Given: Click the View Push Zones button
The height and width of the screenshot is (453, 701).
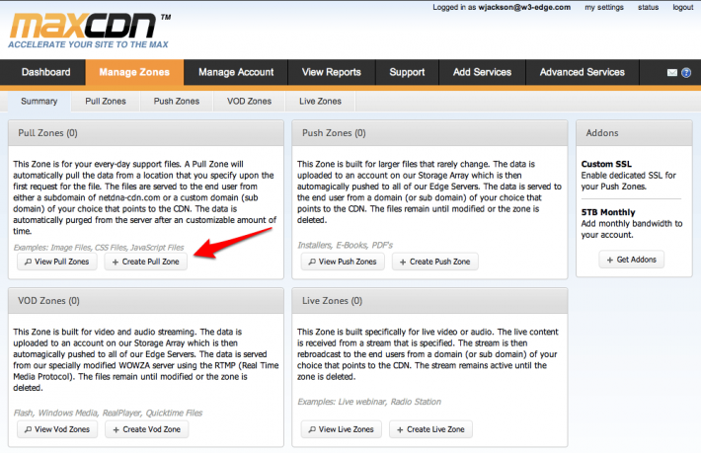Looking at the screenshot, I should [343, 262].
